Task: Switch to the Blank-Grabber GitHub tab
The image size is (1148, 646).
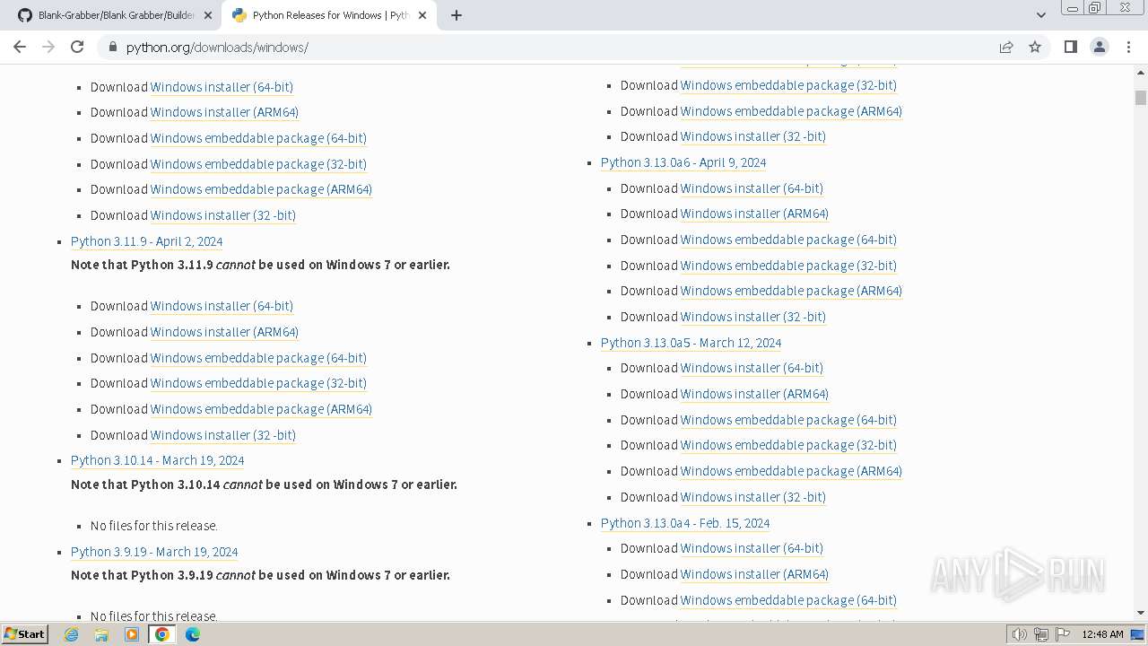Action: pos(115,15)
